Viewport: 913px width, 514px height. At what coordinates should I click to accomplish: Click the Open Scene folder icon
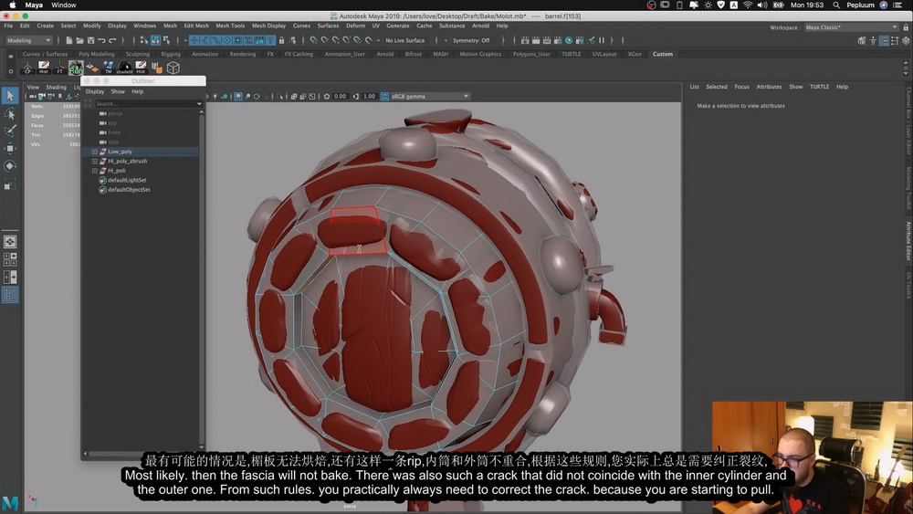(x=79, y=40)
